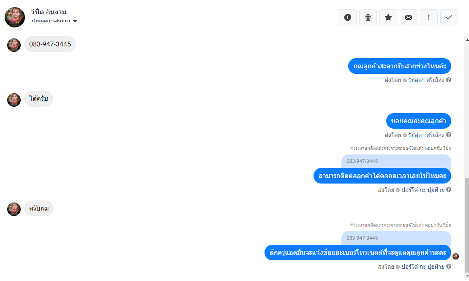Click the scroll down arrow of chat scrollbar
The width and height of the screenshot is (469, 281).
click(467, 276)
